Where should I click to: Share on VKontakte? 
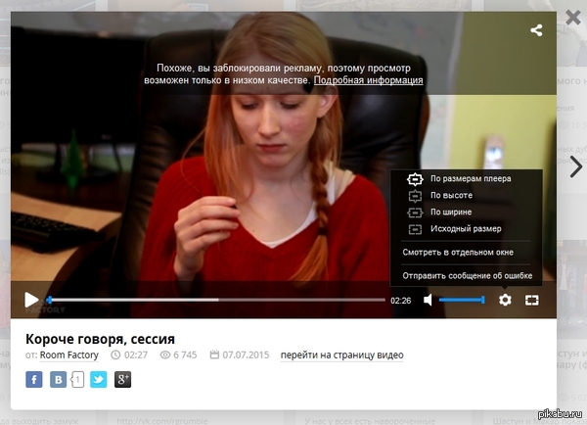click(x=58, y=380)
